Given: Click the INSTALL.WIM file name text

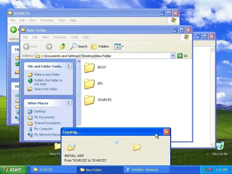Looking at the screenshot, I should click(74, 156).
